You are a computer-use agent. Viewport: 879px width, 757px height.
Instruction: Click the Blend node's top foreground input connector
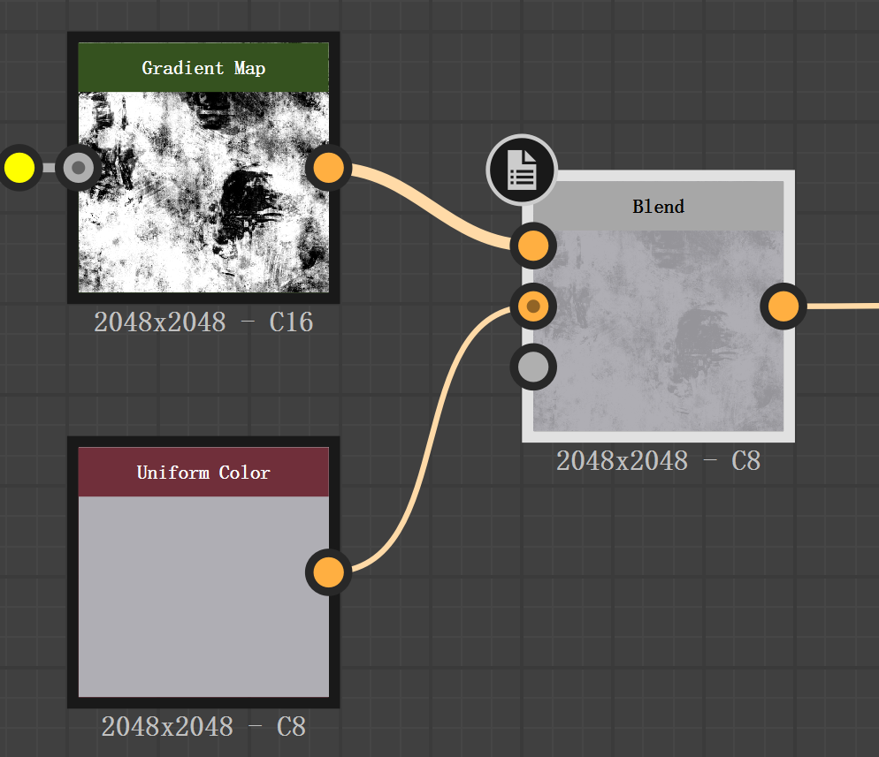tap(532, 246)
